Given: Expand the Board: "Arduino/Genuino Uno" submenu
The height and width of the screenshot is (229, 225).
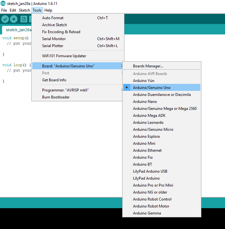Looking at the screenshot, I should pyautogui.click(x=78, y=66).
